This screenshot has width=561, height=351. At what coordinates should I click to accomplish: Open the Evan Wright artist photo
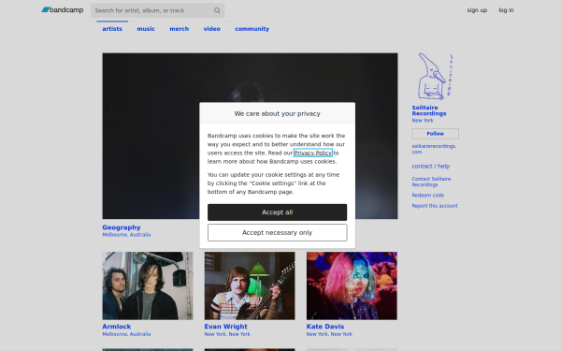pos(250,285)
